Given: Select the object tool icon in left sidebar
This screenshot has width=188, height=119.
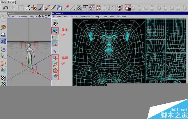Looking at the screenshot, I should (3, 42).
